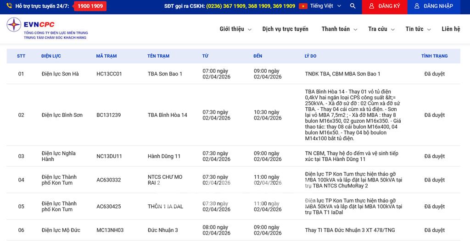Expand the Tin tức menu
This screenshot has width=470, height=241.
(x=418, y=29)
